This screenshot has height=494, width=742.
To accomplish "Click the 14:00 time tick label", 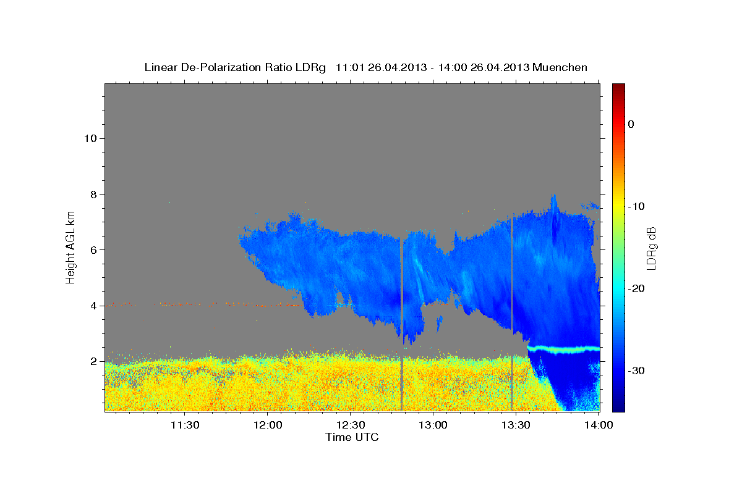I will [x=599, y=425].
